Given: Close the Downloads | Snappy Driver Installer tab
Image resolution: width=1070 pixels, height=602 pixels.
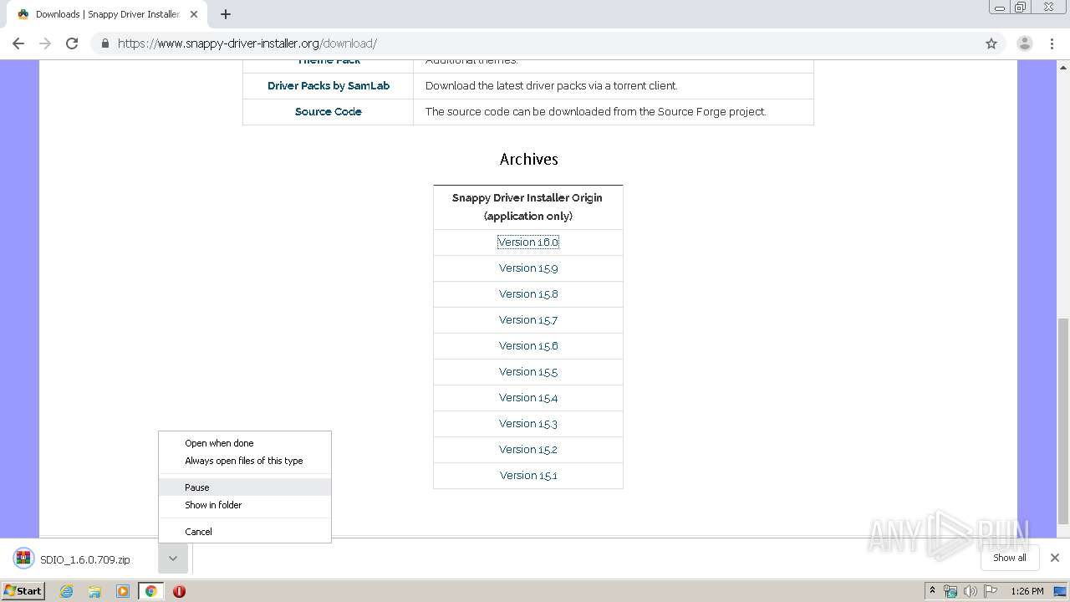Looking at the screenshot, I should point(194,14).
